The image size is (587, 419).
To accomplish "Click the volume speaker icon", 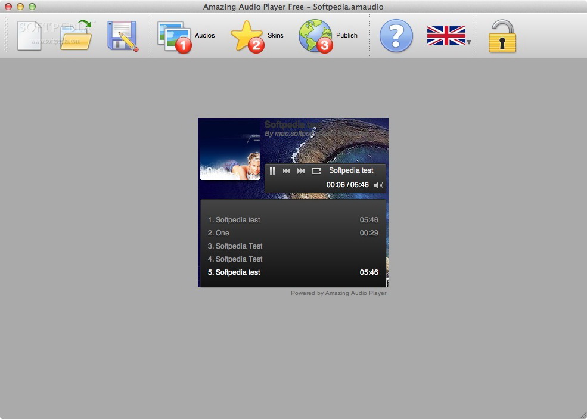I will (378, 185).
